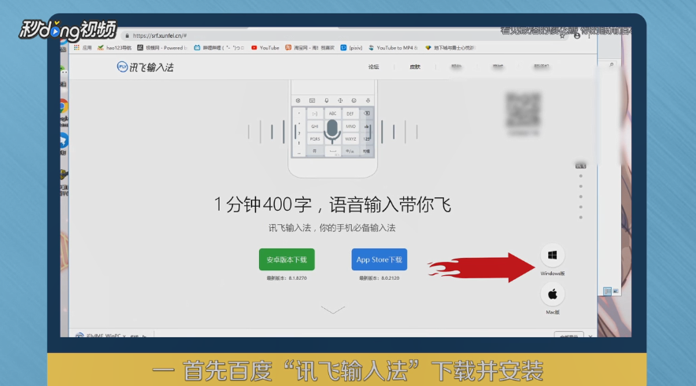Click the list view icon in the background window
The width and height of the screenshot is (696, 386).
pos(607,291)
